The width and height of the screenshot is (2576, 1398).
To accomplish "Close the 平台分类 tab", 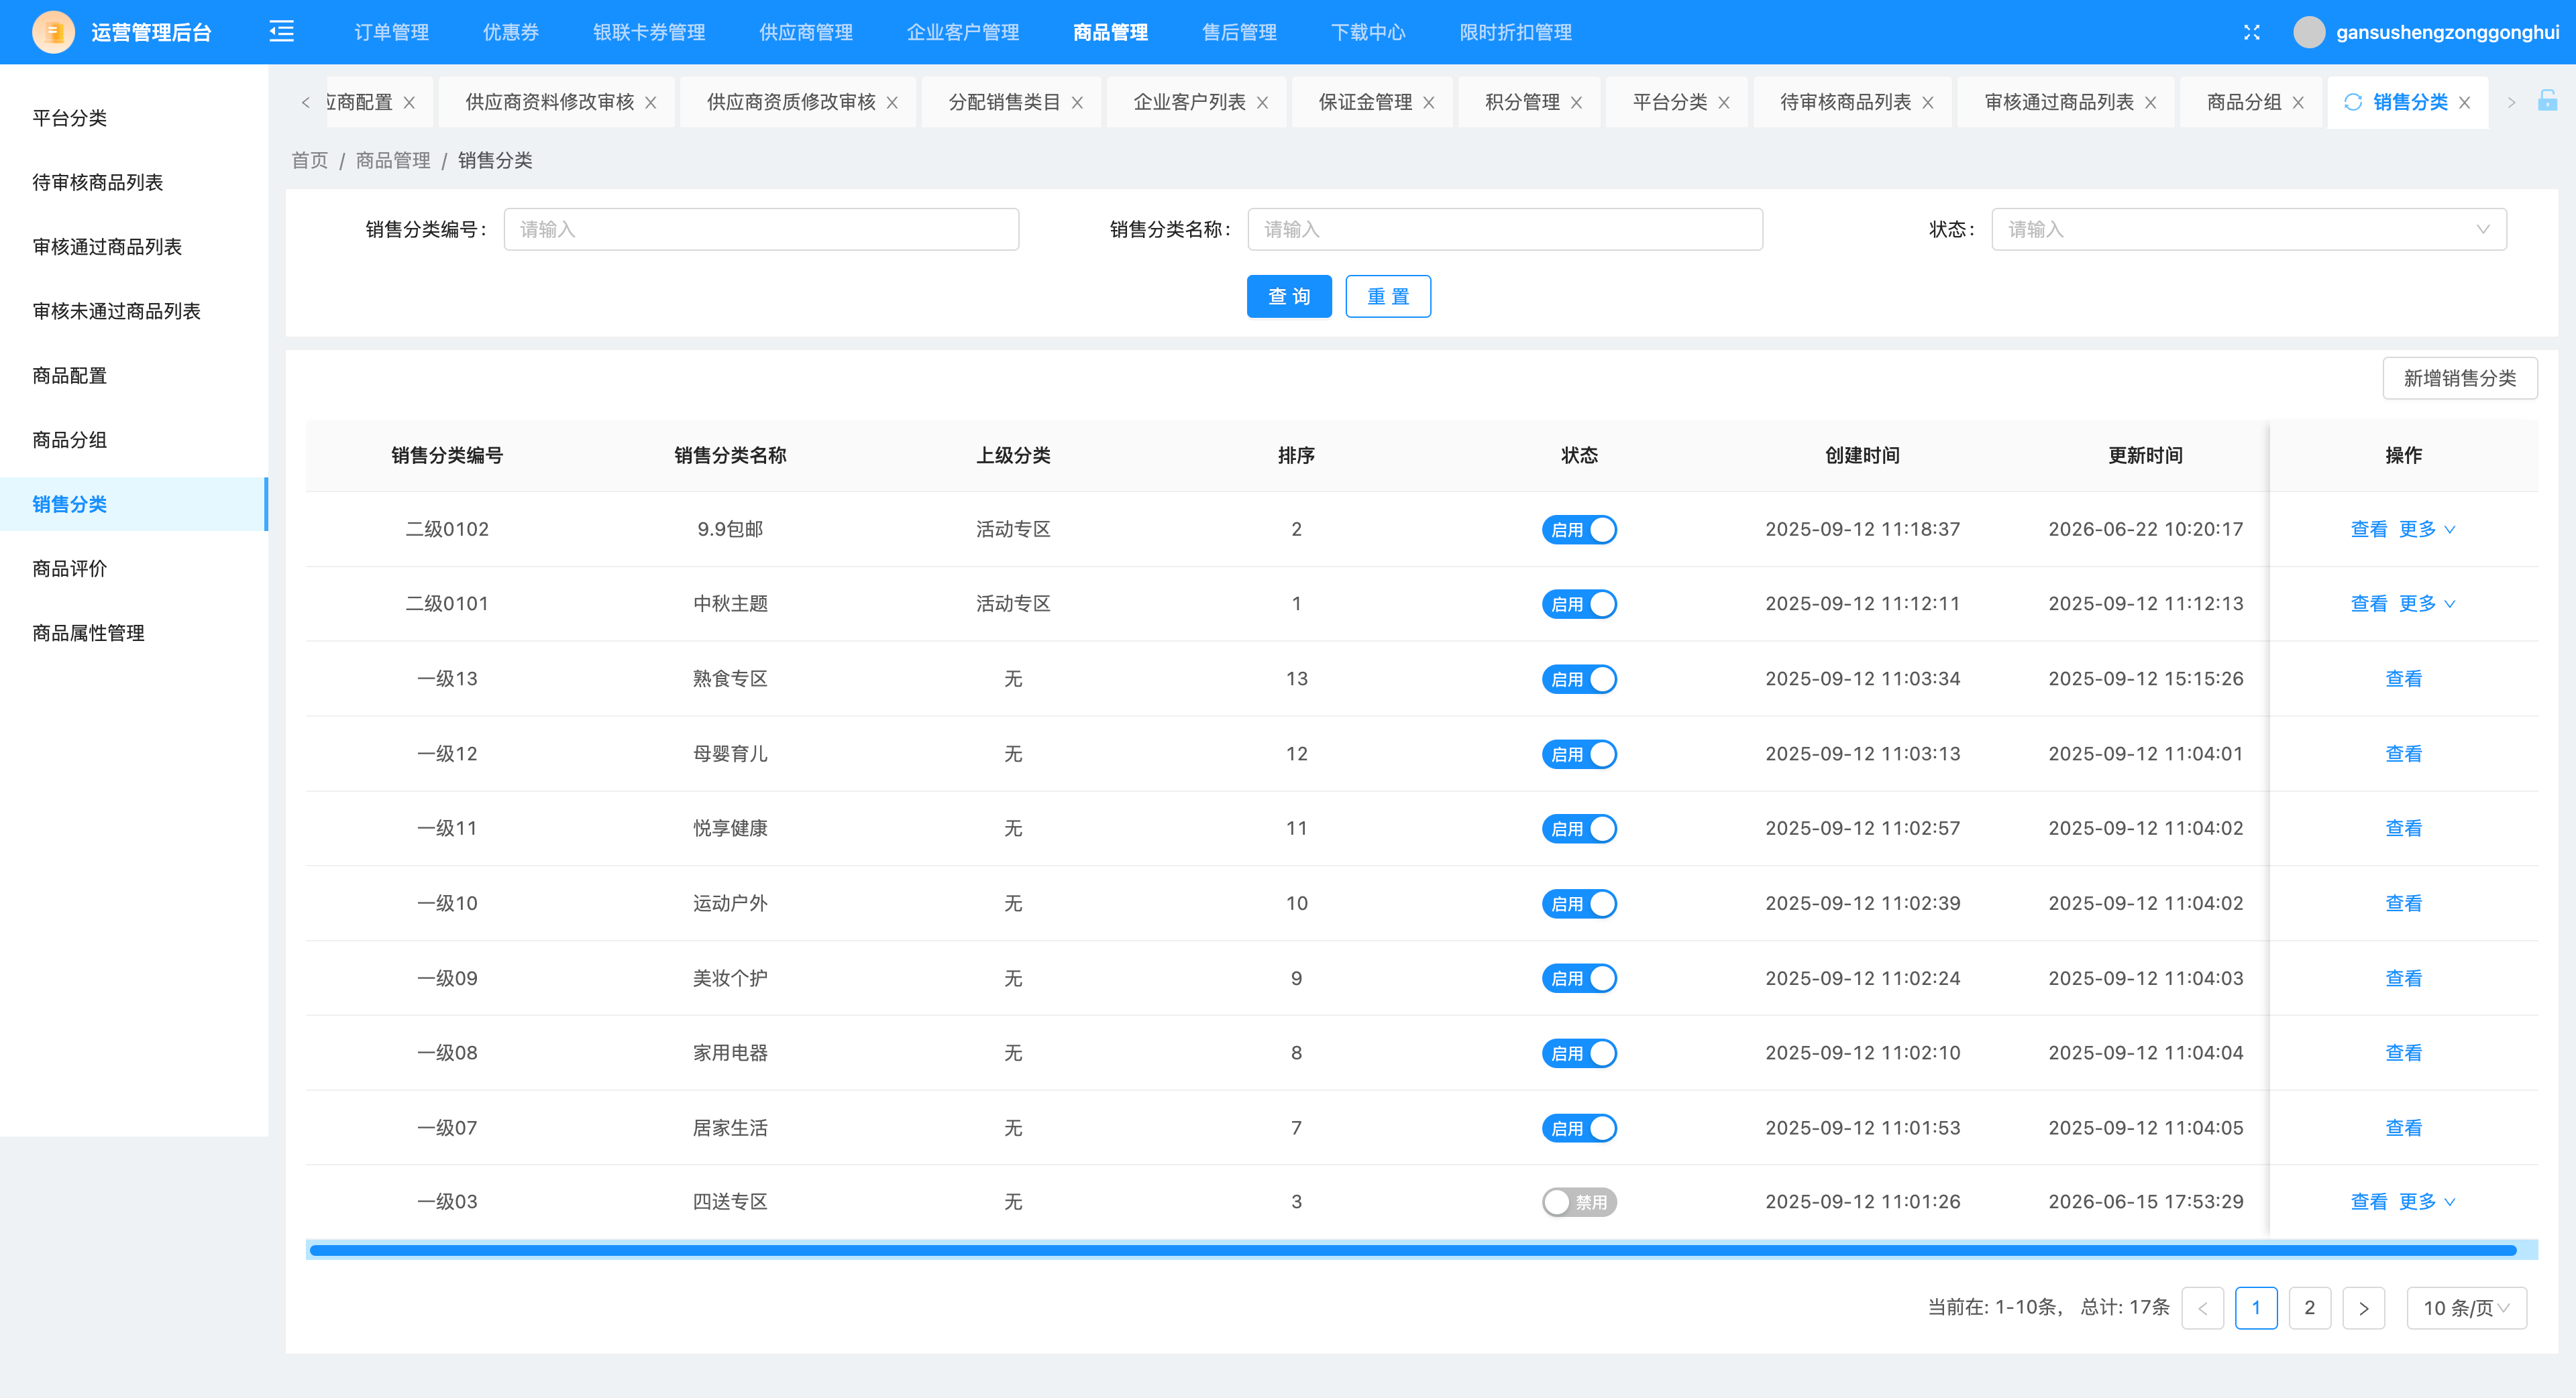I will click(1724, 103).
